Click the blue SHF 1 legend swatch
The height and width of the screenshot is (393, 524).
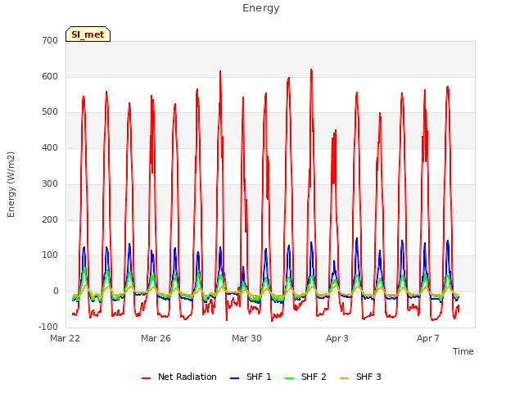(x=235, y=378)
